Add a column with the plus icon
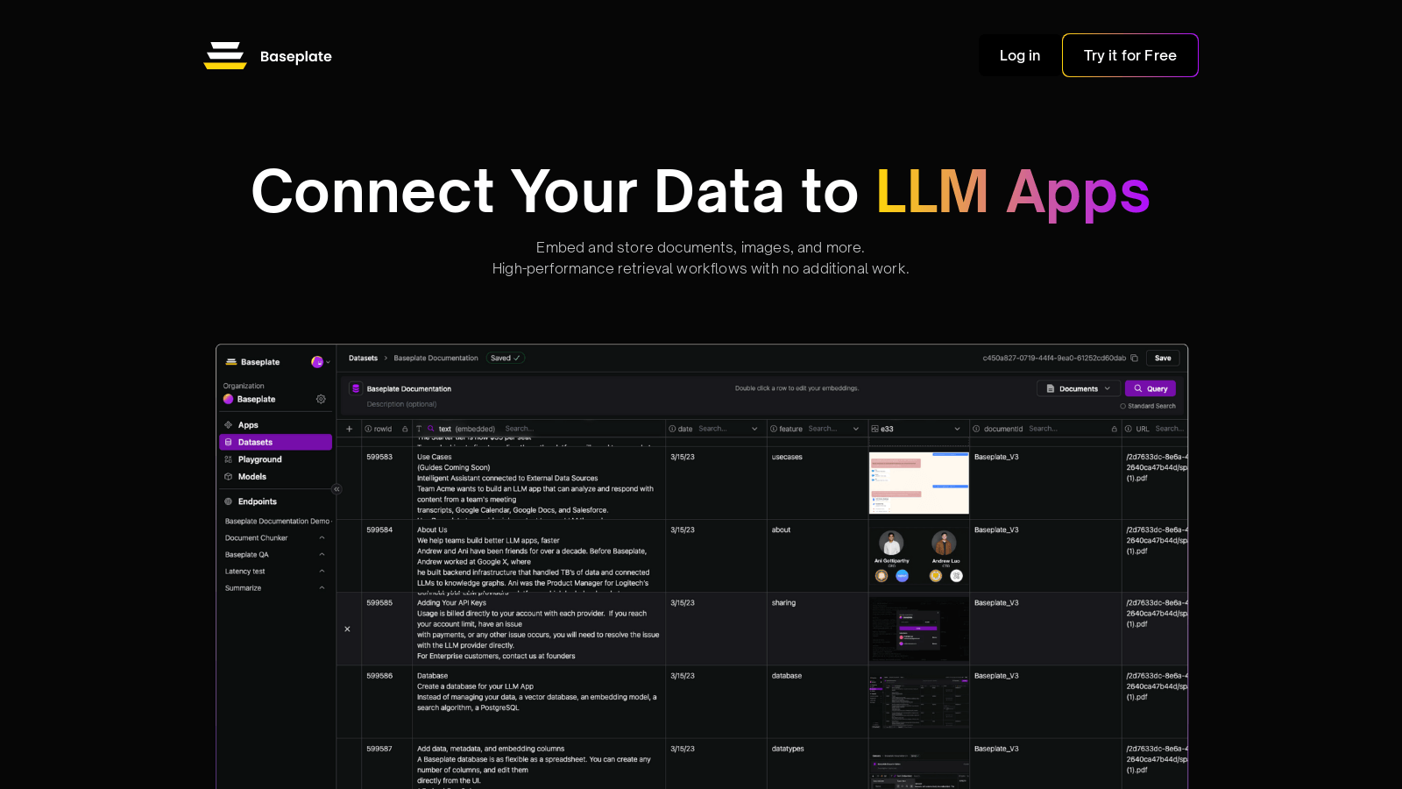This screenshot has height=789, width=1402. click(x=349, y=429)
